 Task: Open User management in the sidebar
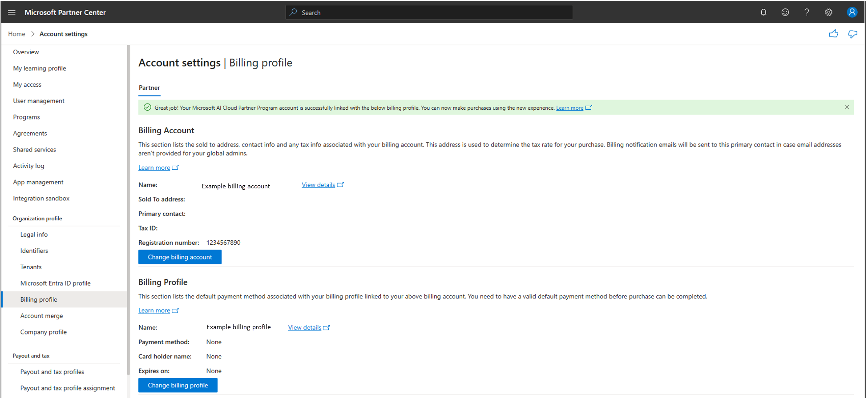pos(39,101)
